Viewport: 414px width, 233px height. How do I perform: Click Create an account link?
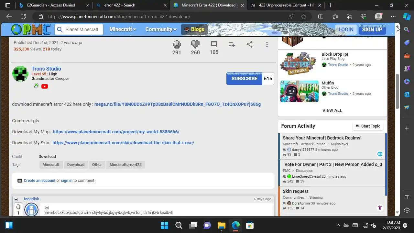point(39,181)
